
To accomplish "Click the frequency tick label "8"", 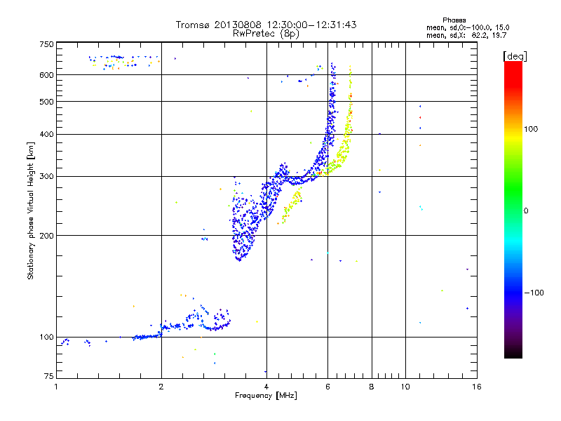I will tap(372, 387).
